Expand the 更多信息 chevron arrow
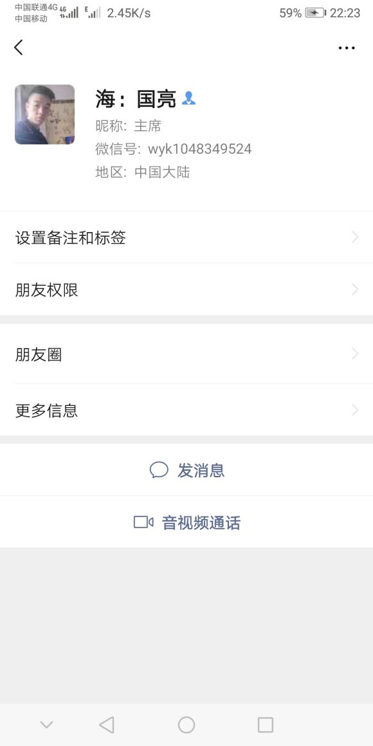Image resolution: width=373 pixels, height=746 pixels. pyautogui.click(x=355, y=410)
